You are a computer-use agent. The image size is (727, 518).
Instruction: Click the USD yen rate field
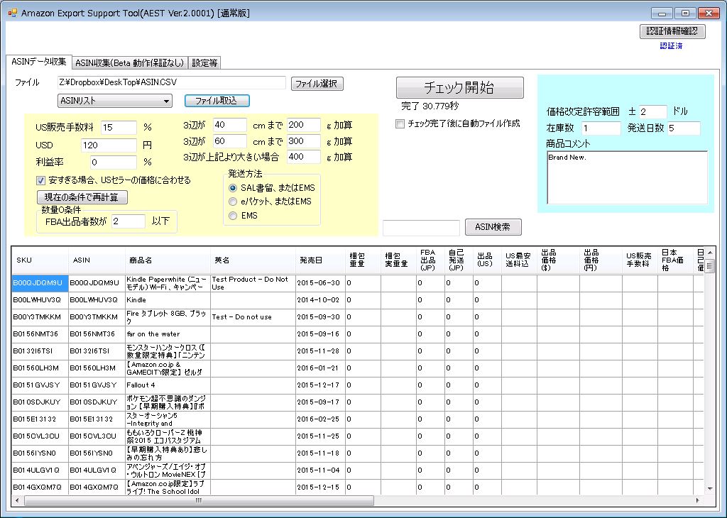(x=109, y=145)
